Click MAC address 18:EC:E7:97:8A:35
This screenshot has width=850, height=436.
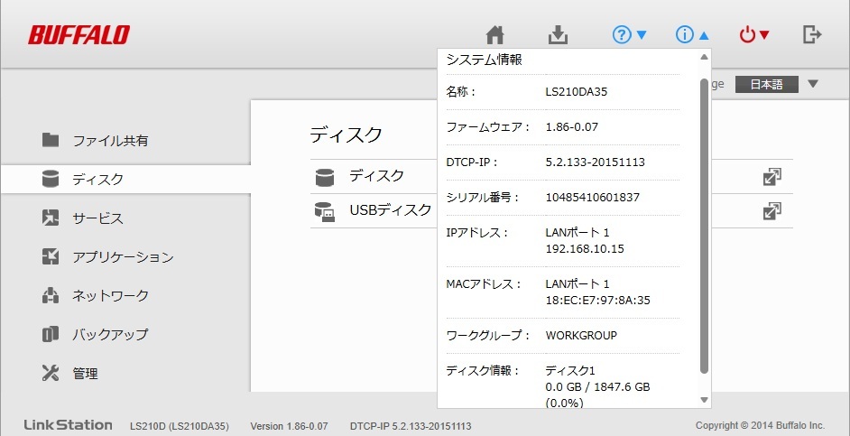coord(598,300)
